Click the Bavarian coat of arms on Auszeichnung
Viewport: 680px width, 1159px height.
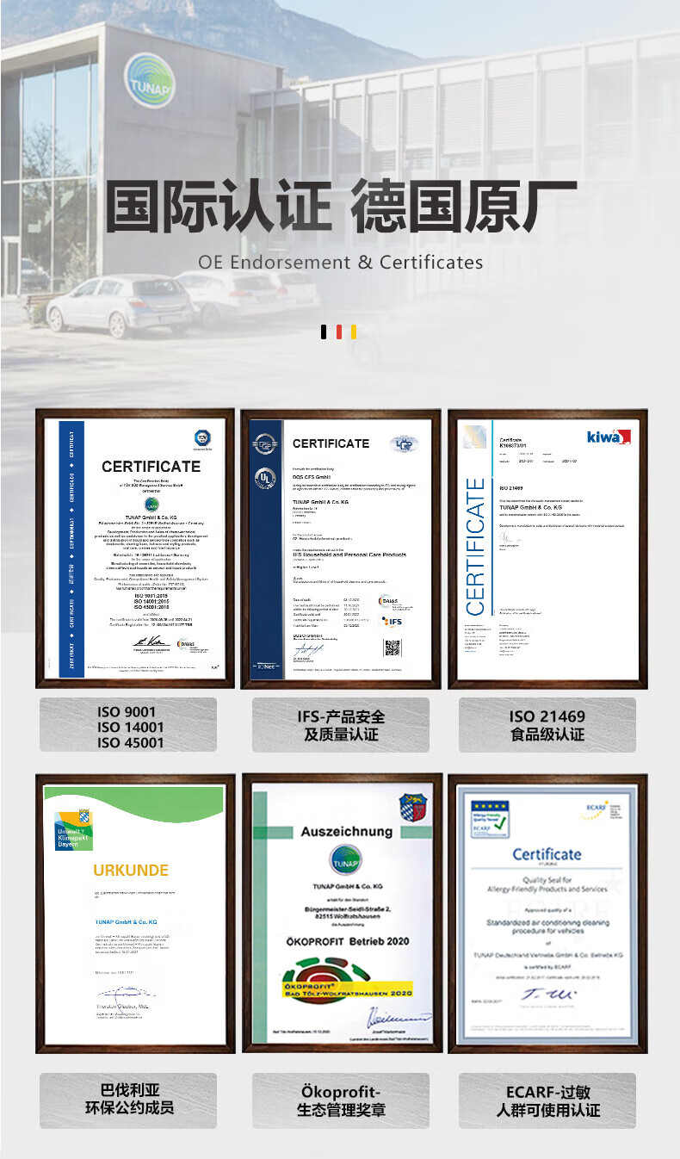[x=413, y=806]
